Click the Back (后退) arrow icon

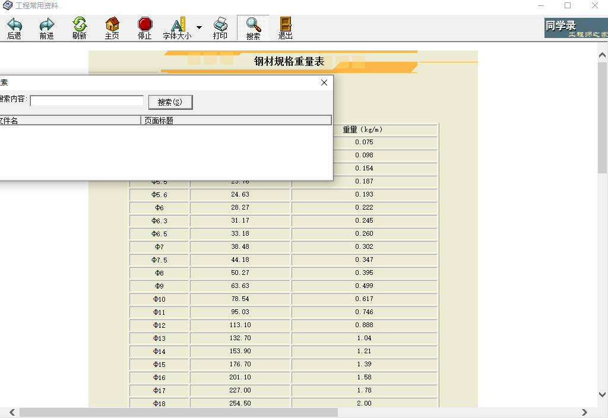click(14, 25)
